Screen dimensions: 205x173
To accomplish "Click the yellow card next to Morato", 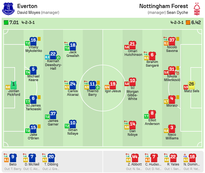I will [x=177, y=98].
